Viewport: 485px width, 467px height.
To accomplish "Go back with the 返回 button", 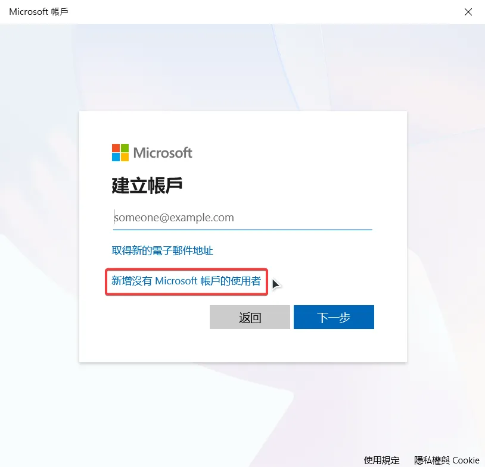I will (x=250, y=317).
